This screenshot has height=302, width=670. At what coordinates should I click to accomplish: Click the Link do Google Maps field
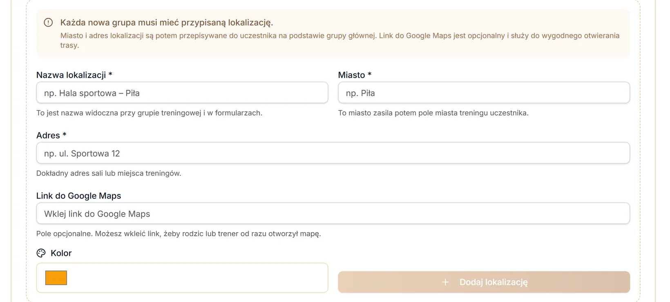[x=333, y=213]
